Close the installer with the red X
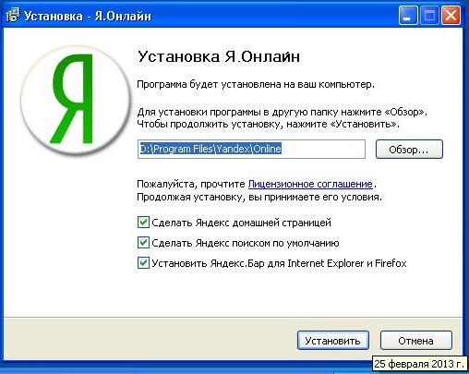This screenshot has height=374, width=469. point(451,15)
